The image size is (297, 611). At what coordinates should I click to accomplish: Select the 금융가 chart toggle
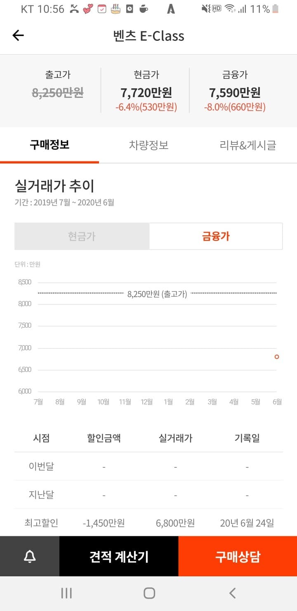click(x=215, y=236)
